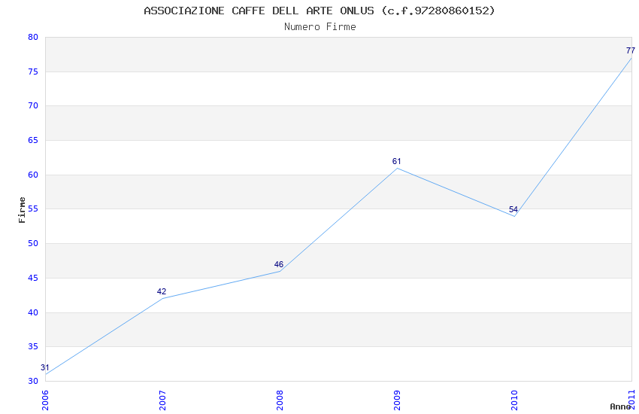Select the data label 42 for 2007
The width and height of the screenshot is (639, 414).
pos(162,291)
